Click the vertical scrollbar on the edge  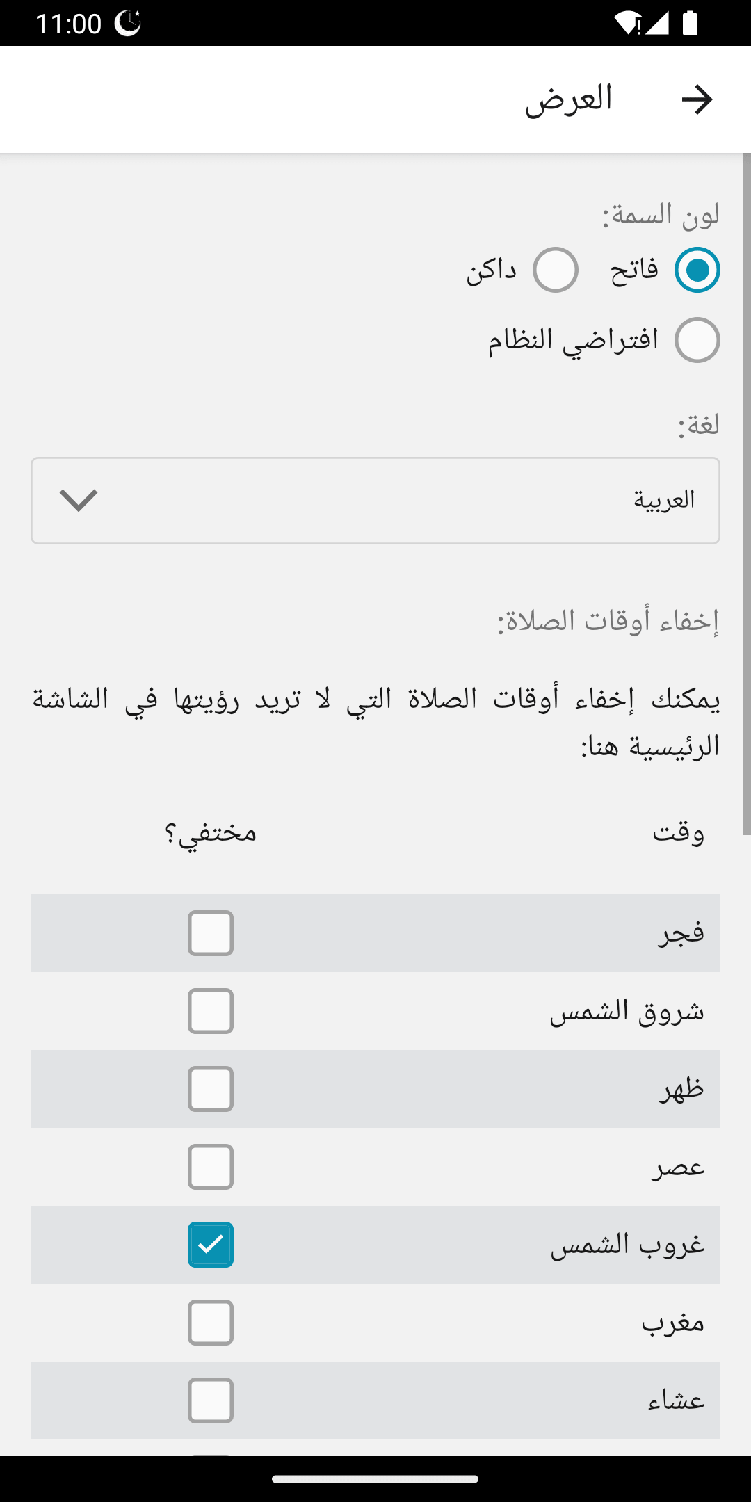click(x=747, y=494)
